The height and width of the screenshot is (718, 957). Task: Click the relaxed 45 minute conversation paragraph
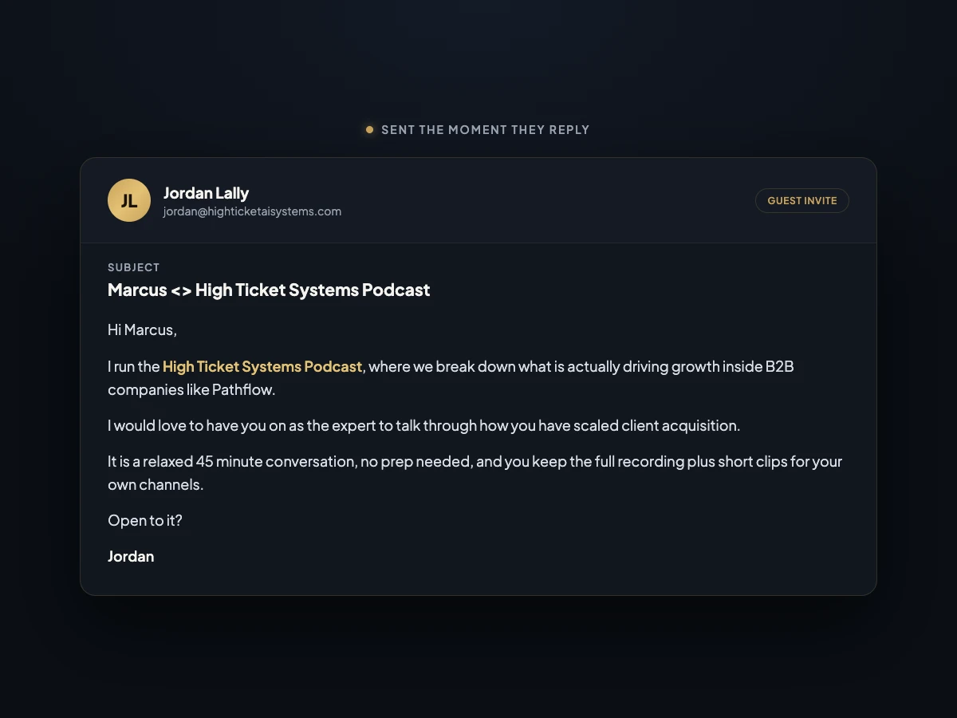[475, 472]
